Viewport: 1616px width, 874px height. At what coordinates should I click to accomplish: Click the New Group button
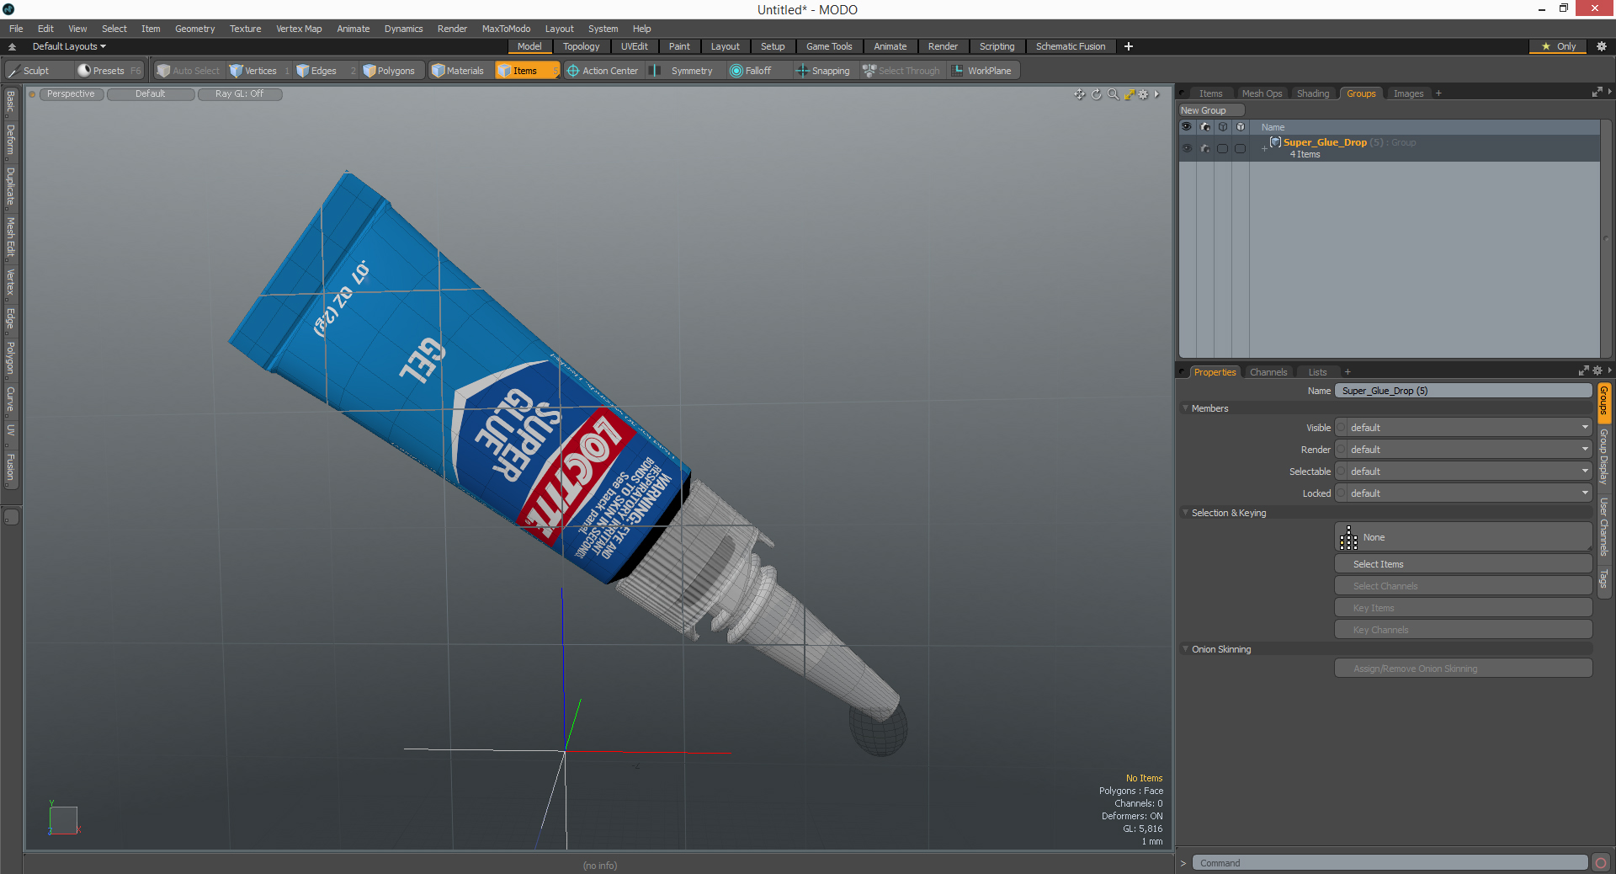point(1211,110)
